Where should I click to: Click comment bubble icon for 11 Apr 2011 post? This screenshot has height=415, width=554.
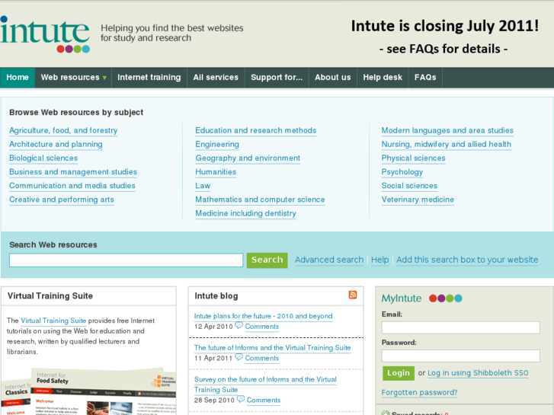click(x=239, y=357)
